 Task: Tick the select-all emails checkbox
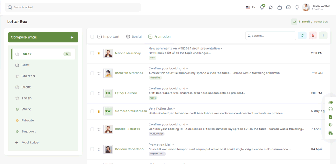(92, 37)
